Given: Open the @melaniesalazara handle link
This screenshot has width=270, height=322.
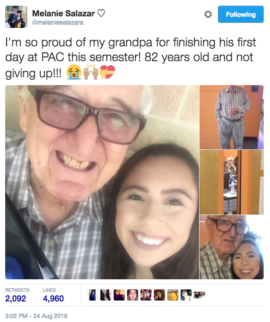Looking at the screenshot, I should (58, 23).
